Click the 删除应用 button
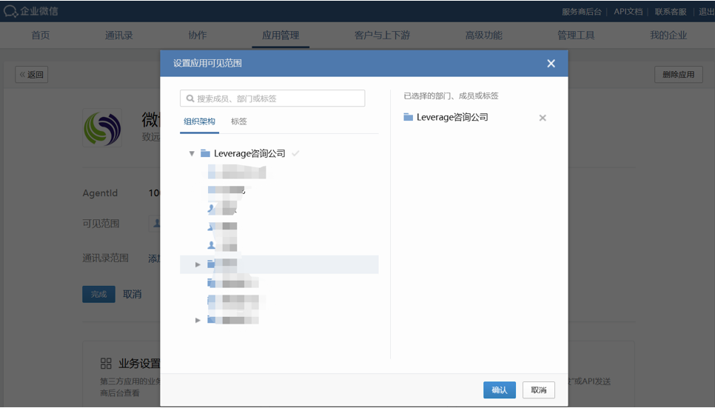Screen dimensions: 715x408 tap(679, 74)
